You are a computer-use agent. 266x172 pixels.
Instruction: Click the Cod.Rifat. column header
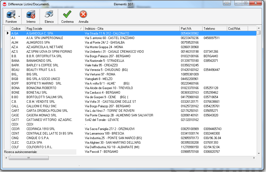tap(237, 28)
